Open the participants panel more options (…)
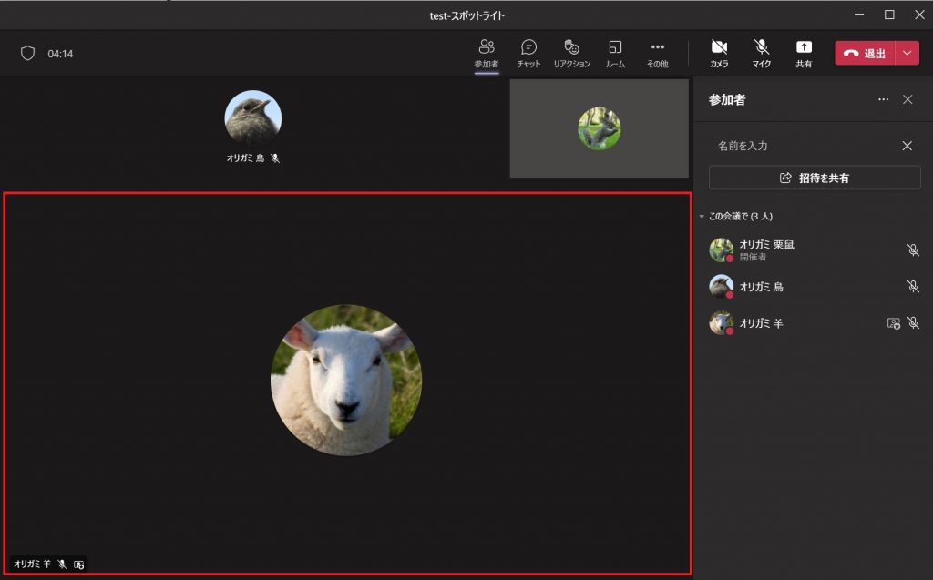933x580 pixels. 883,99
